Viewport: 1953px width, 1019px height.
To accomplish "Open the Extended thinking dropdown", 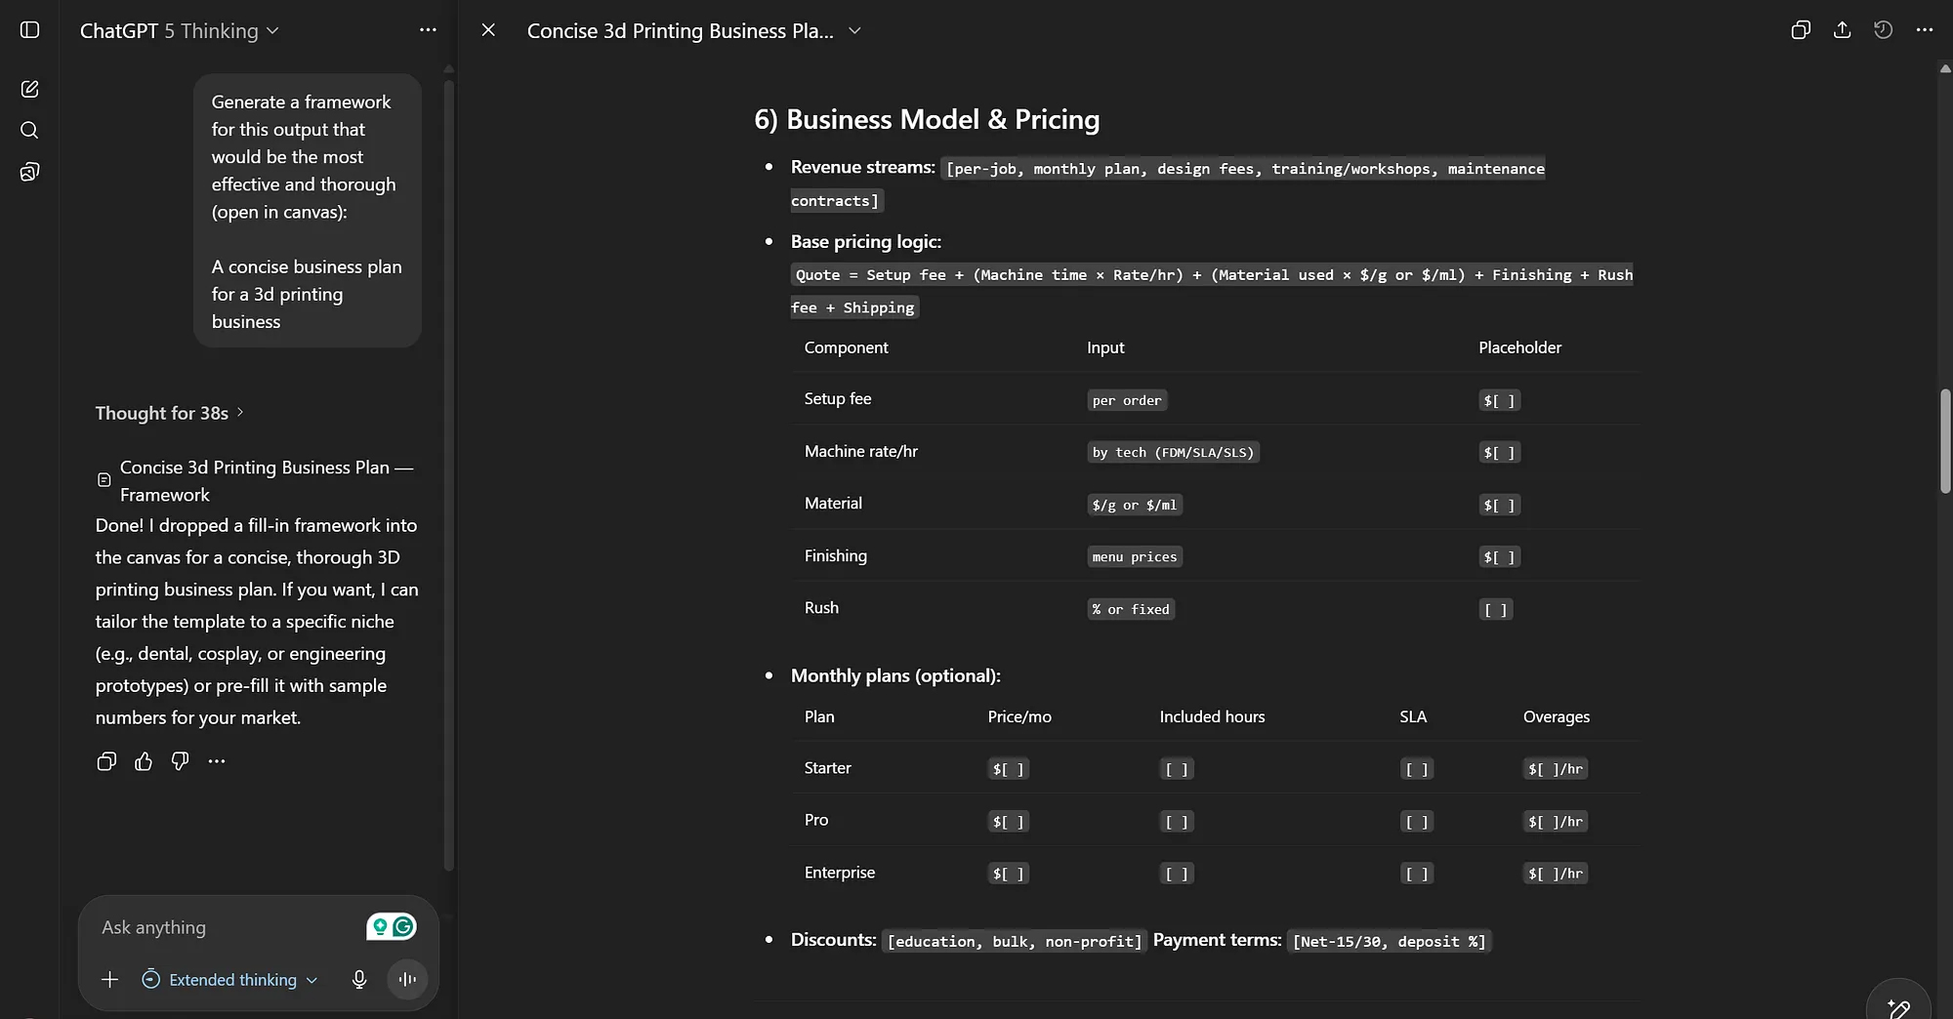I will 229,979.
